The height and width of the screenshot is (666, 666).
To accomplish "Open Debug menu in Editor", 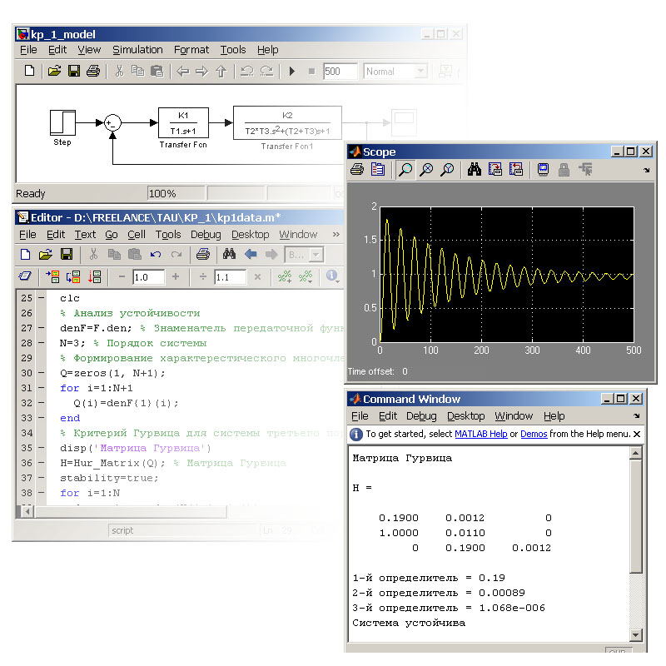I will 206,235.
